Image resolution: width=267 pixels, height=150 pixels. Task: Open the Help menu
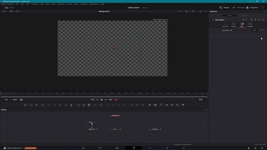click(102, 4)
